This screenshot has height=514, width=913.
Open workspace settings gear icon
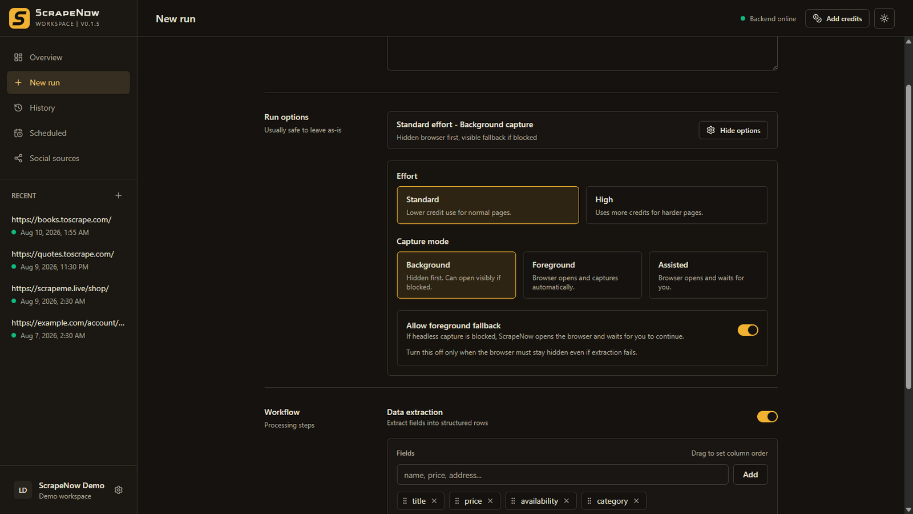pos(119,490)
